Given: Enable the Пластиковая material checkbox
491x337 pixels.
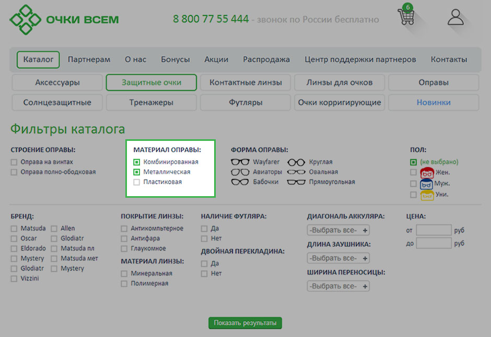Looking at the screenshot, I should click(x=137, y=182).
